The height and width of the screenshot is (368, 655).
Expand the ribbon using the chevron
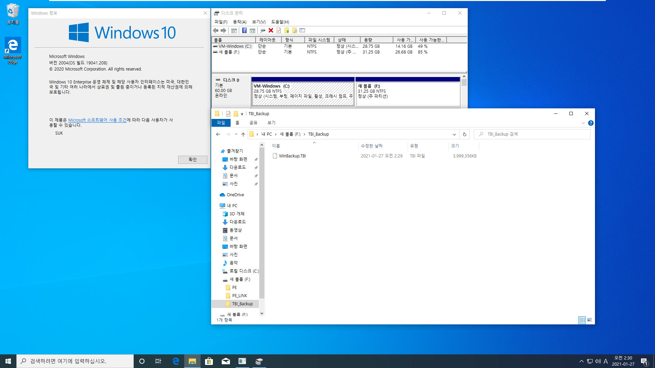pyautogui.click(x=583, y=123)
